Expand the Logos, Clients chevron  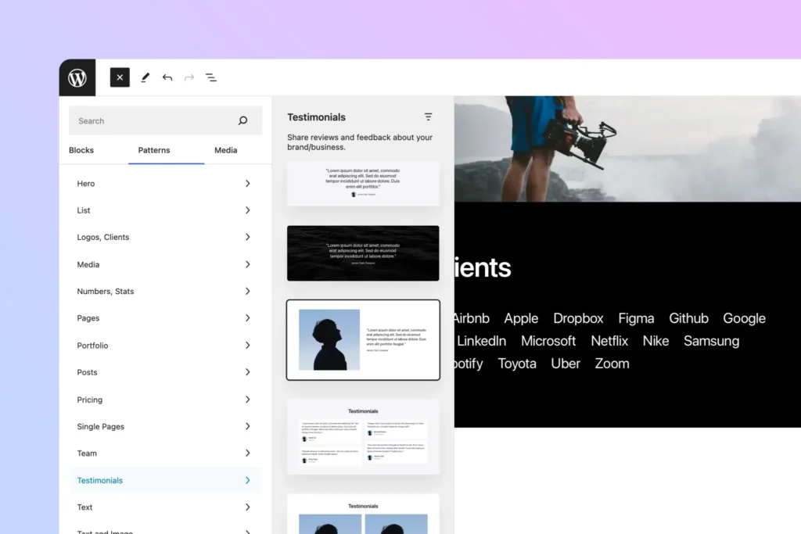click(247, 237)
